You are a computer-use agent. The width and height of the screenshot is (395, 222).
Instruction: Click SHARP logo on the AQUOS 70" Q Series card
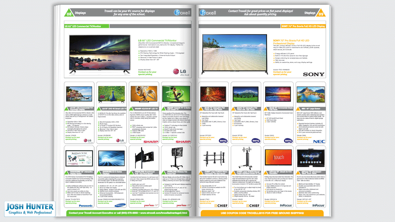183,142
